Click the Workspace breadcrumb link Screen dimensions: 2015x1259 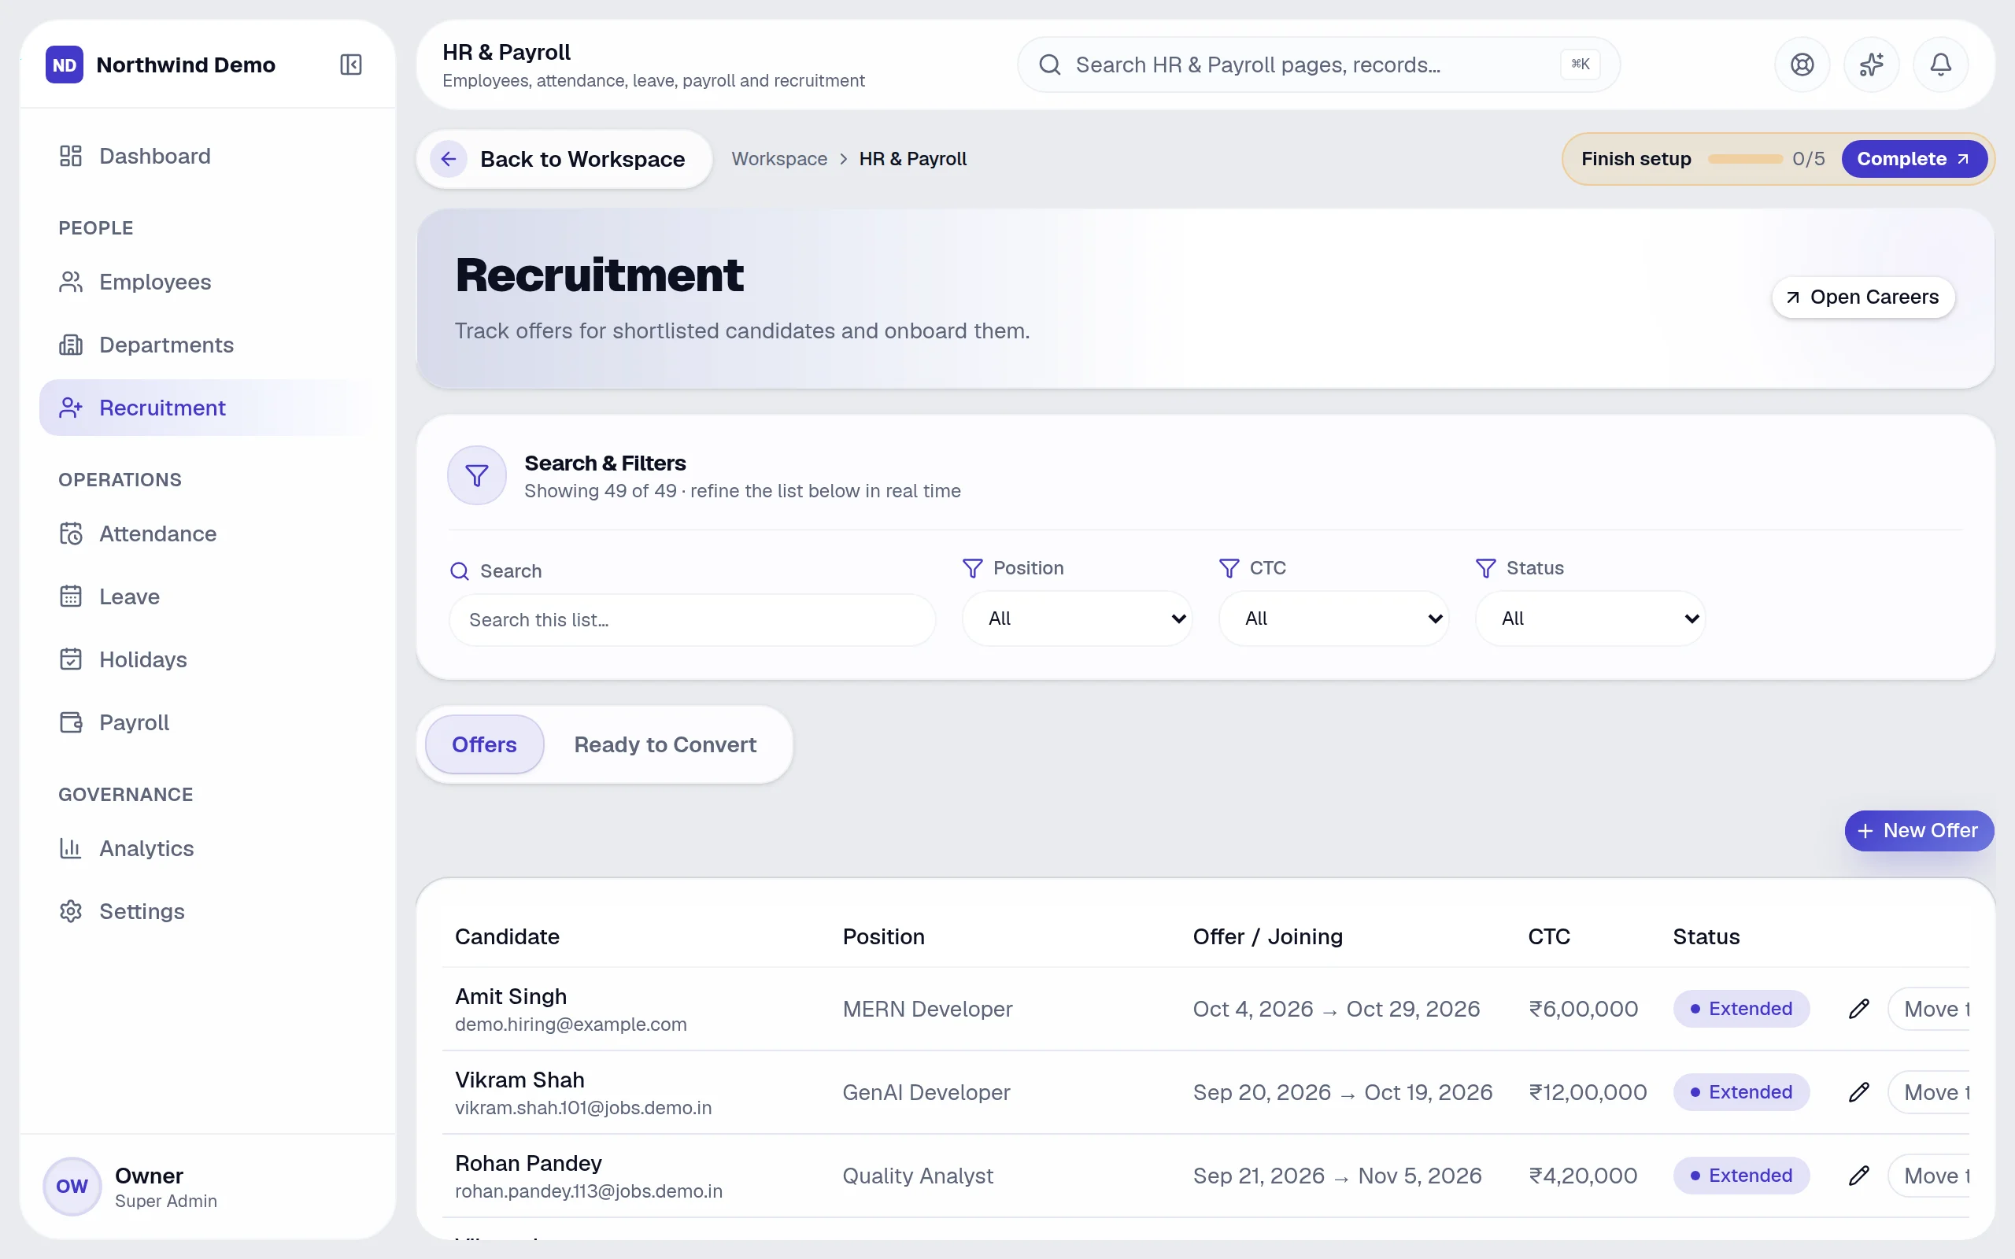pos(779,159)
